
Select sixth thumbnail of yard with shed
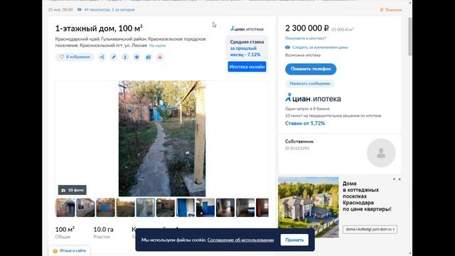tap(166, 208)
